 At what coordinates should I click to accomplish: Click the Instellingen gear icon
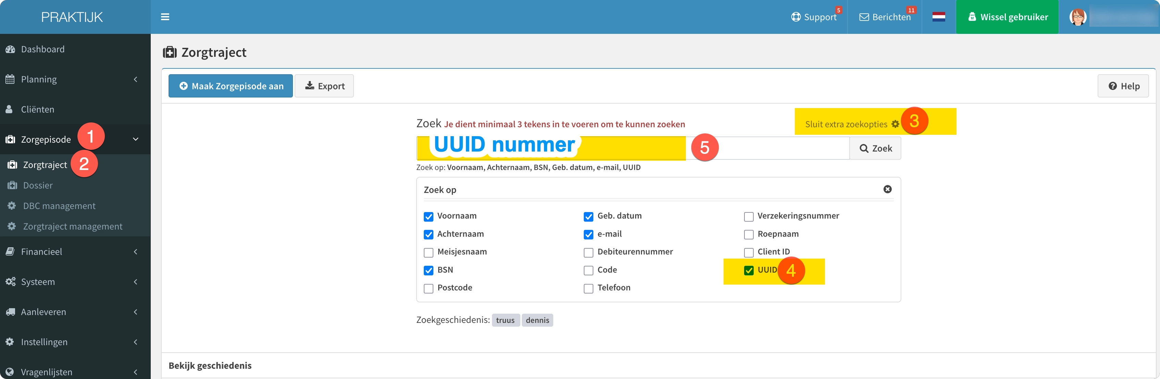(x=10, y=342)
